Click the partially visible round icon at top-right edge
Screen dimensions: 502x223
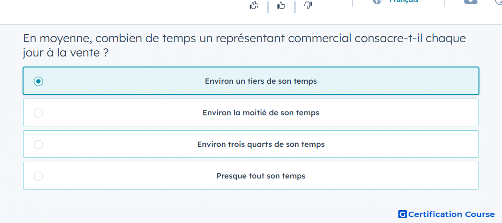coord(499,1)
